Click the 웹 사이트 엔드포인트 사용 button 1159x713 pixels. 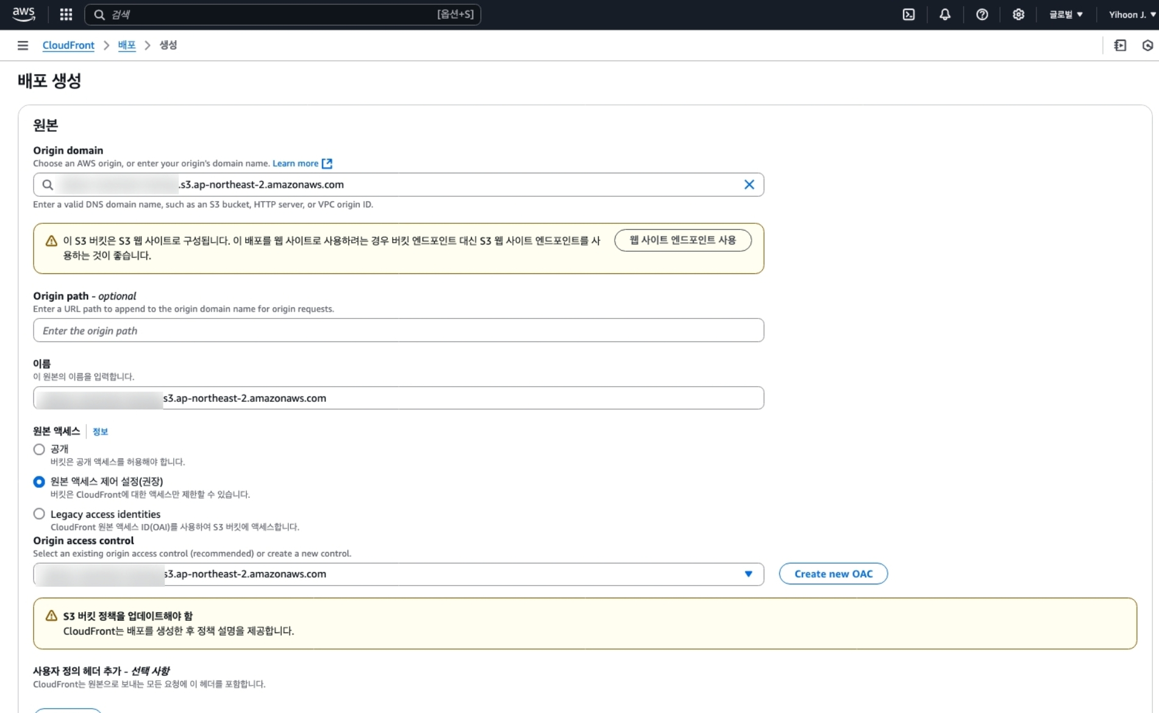(x=683, y=240)
